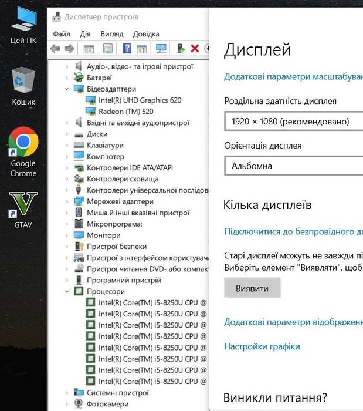
Task: Open the display resolution 1920 × 1080 dropdown
Action: 293,121
